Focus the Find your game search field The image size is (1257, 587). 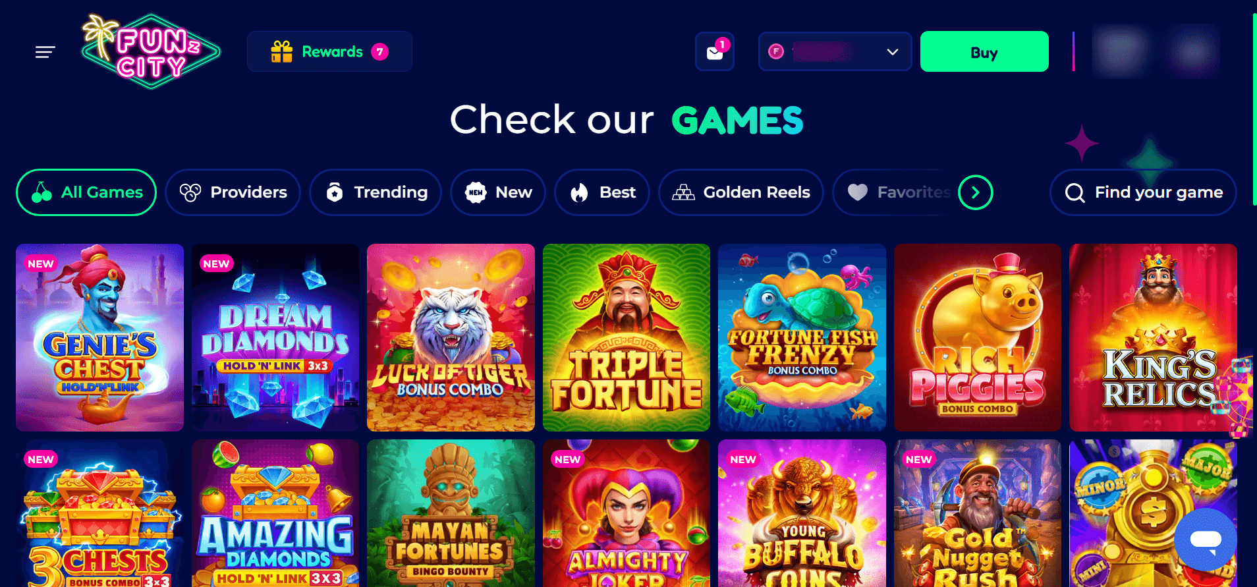click(1143, 192)
